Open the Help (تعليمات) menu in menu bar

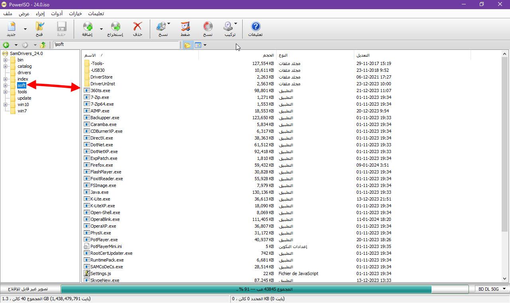tap(96, 14)
